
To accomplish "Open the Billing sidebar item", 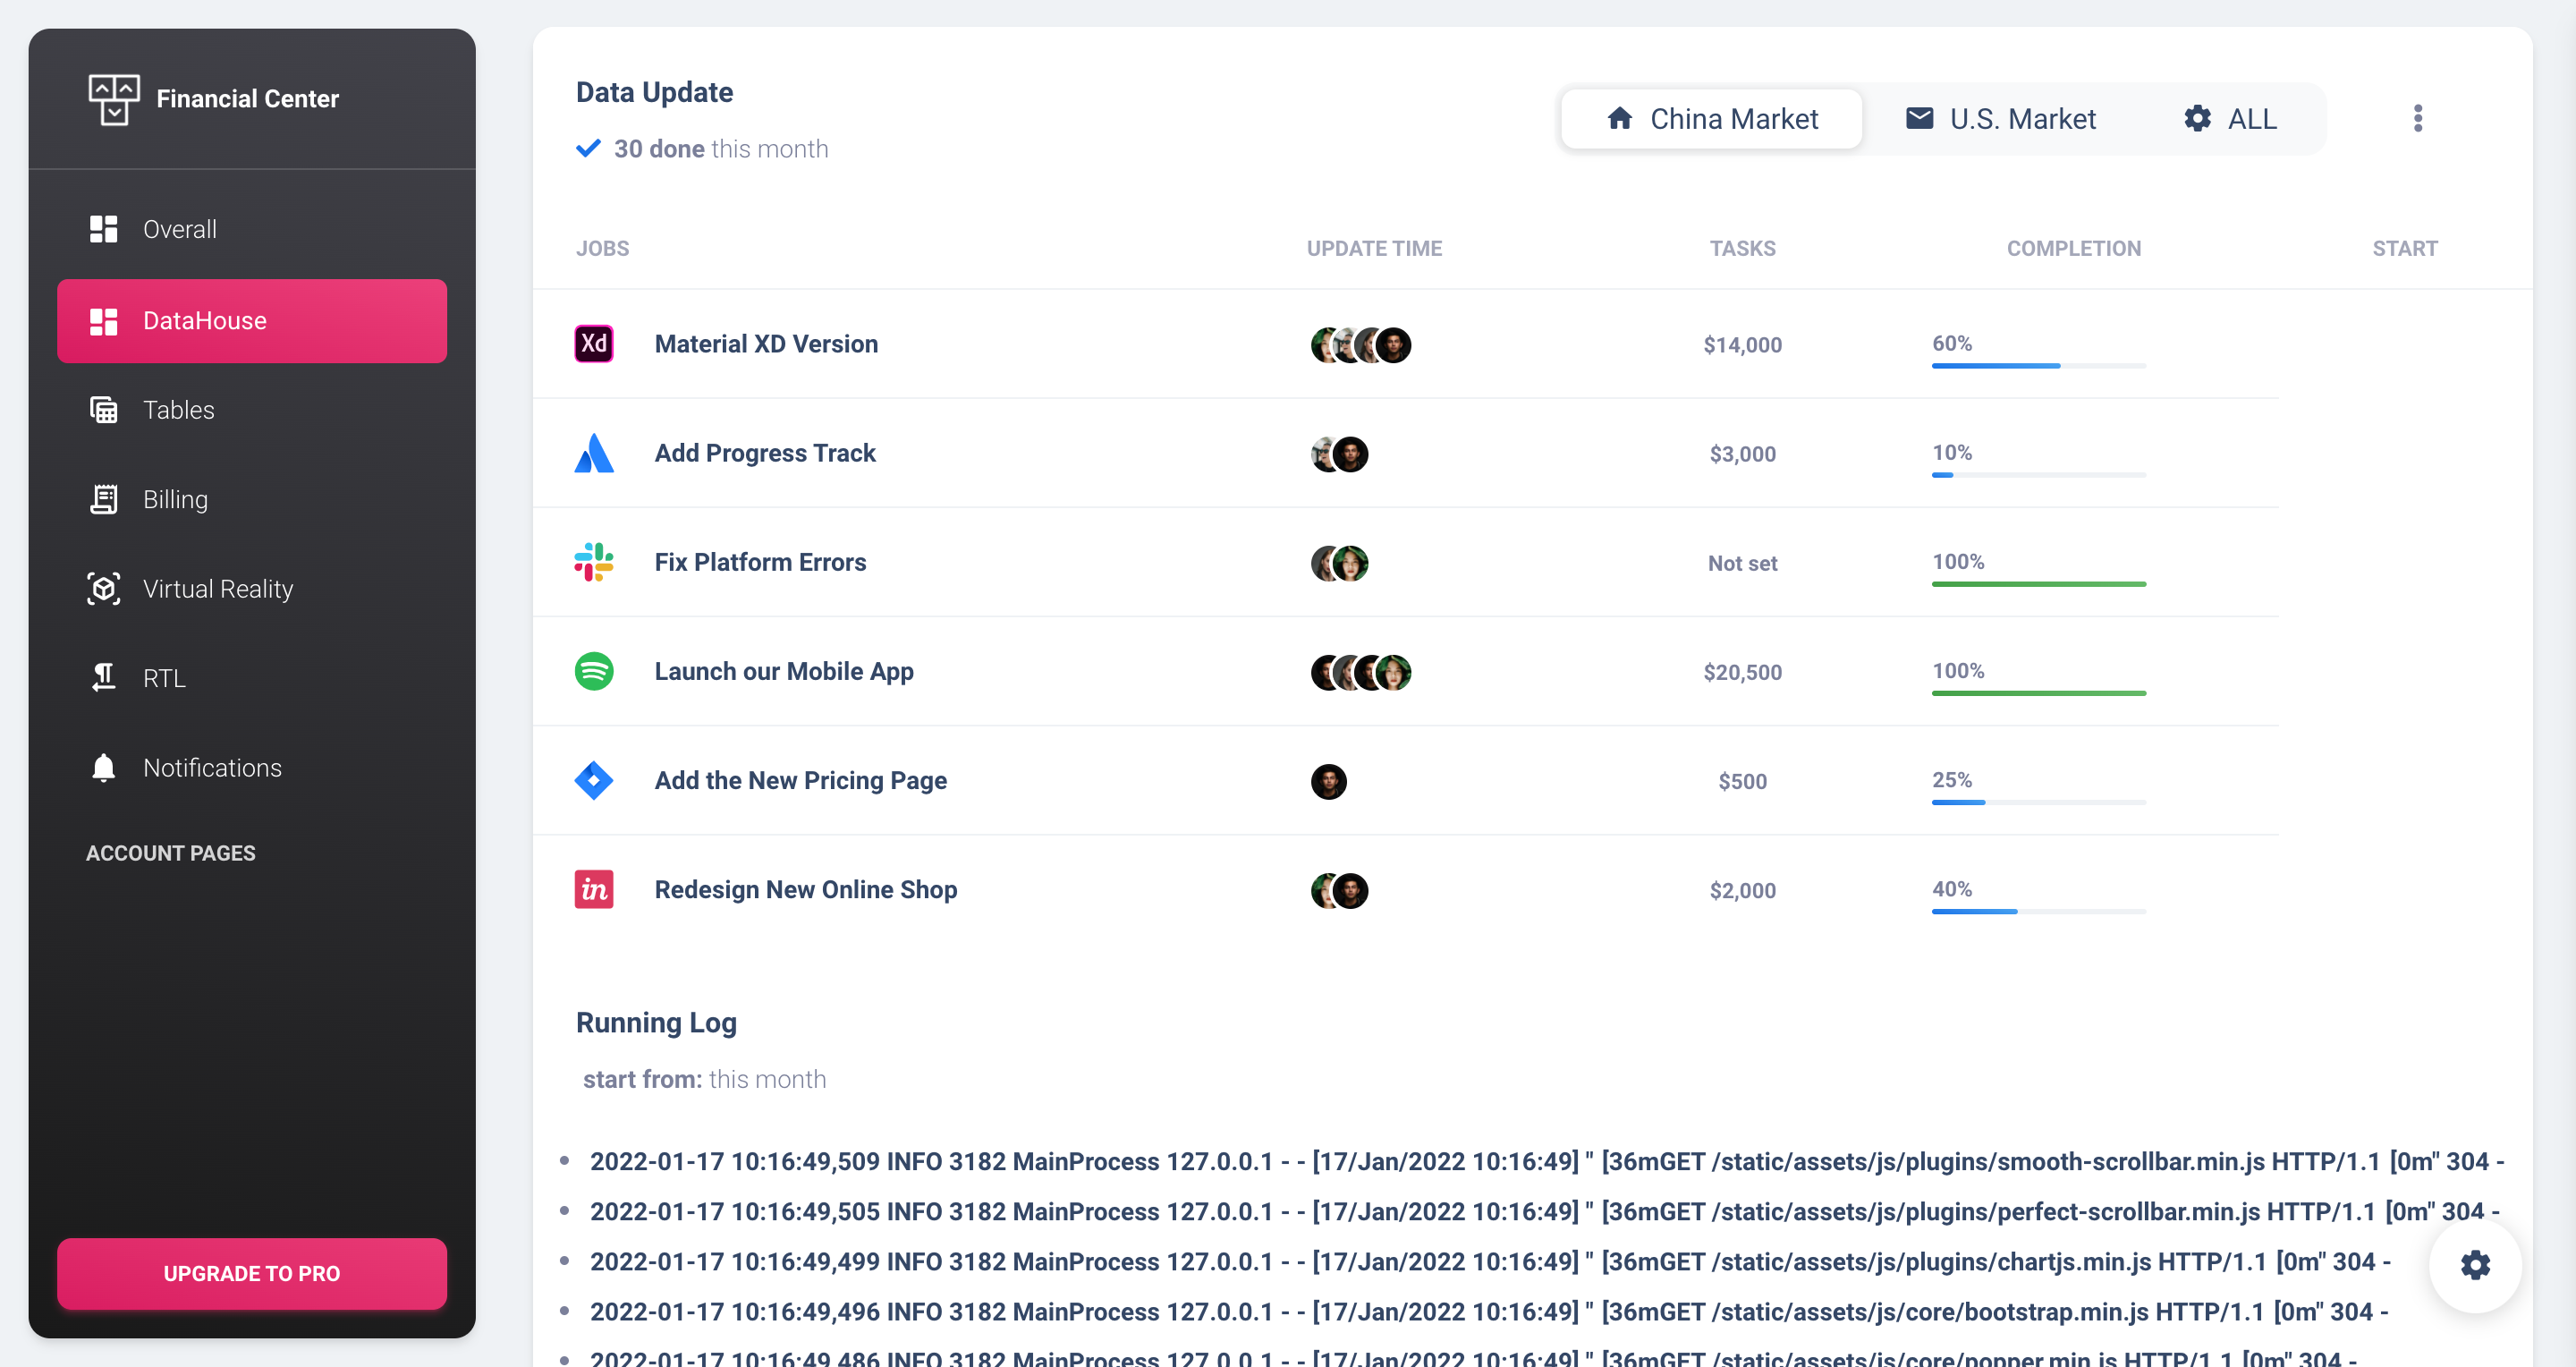I will (x=175, y=499).
